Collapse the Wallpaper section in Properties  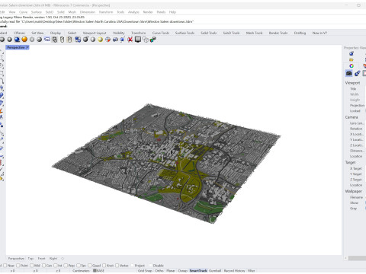pyautogui.click(x=353, y=191)
